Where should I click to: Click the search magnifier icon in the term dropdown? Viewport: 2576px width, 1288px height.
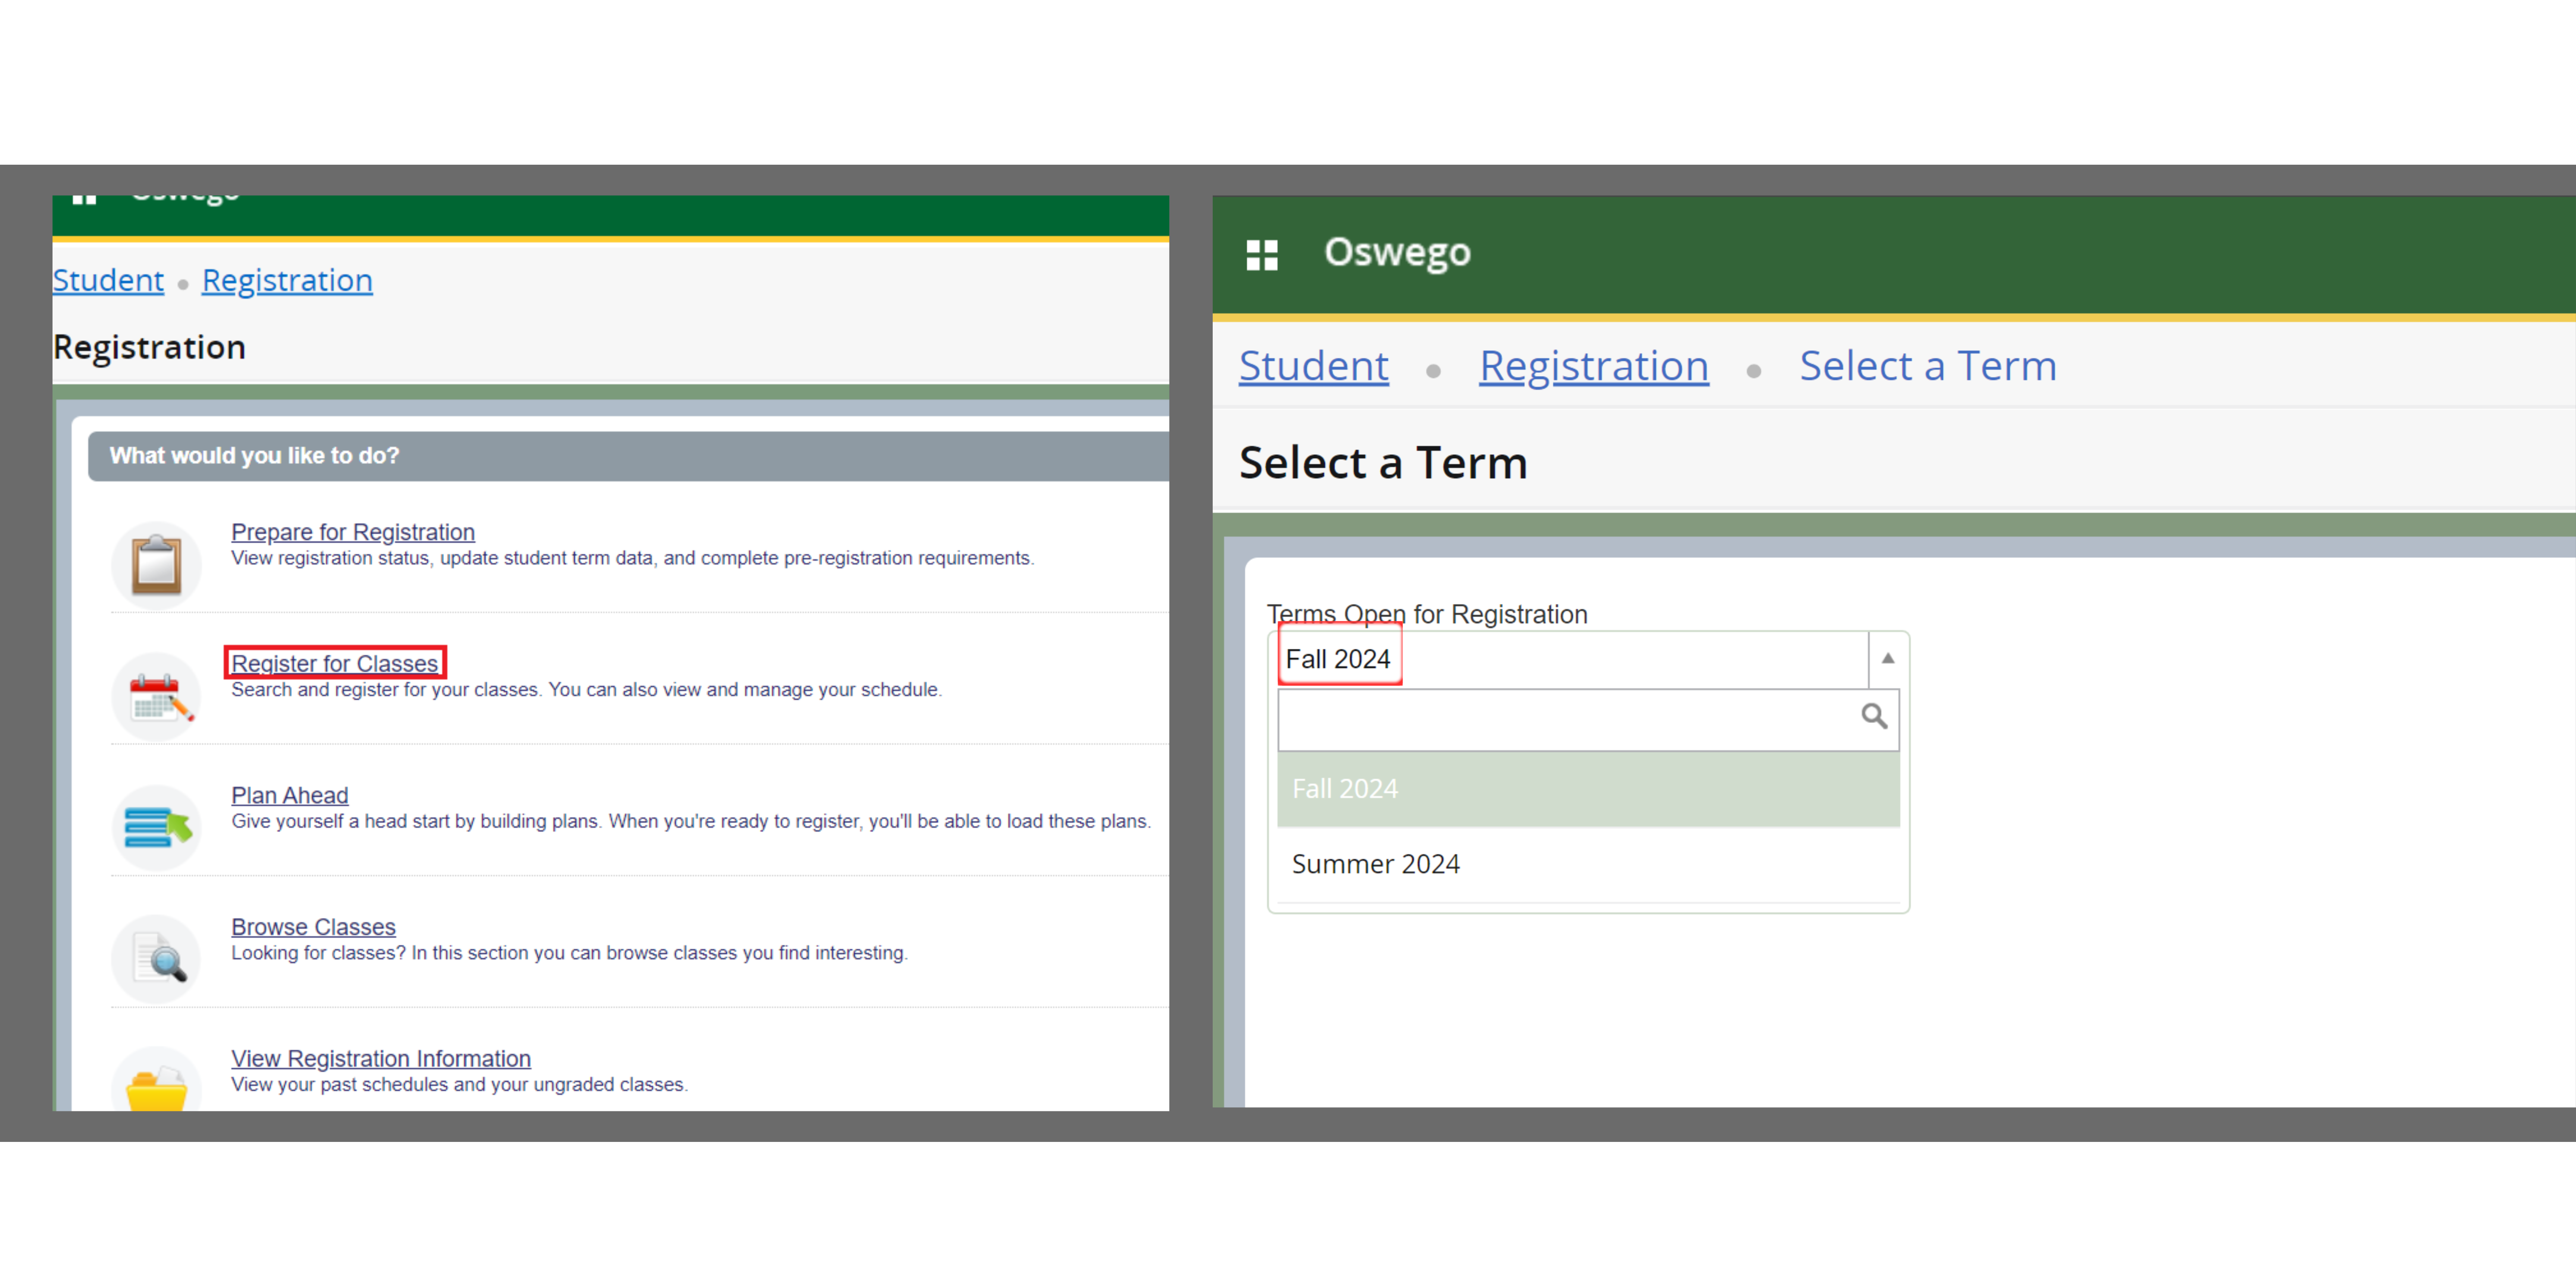coord(1874,716)
